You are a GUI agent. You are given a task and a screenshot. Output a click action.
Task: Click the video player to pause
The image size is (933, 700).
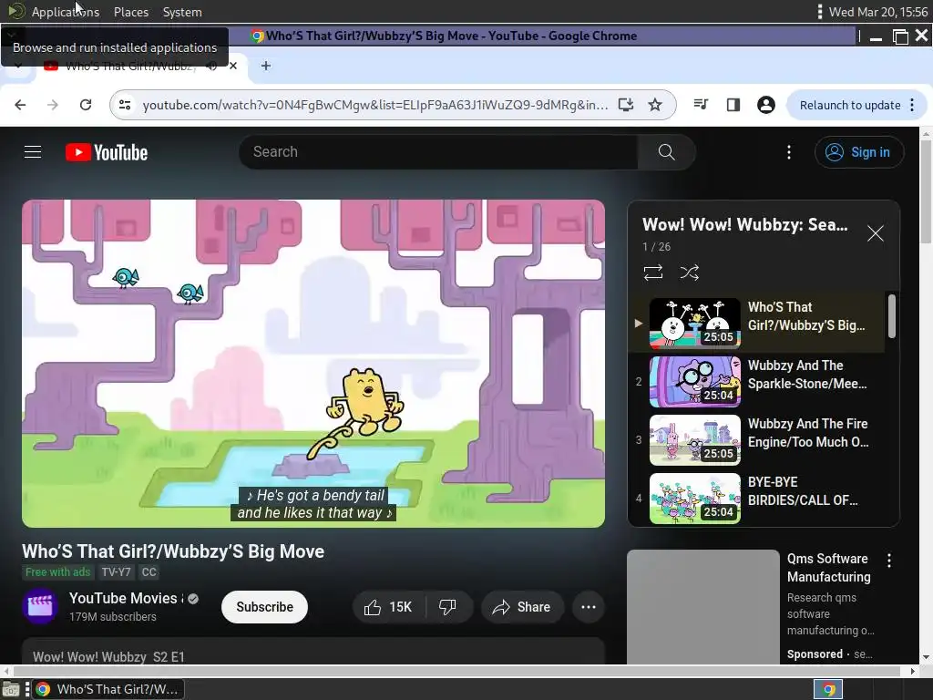313,364
